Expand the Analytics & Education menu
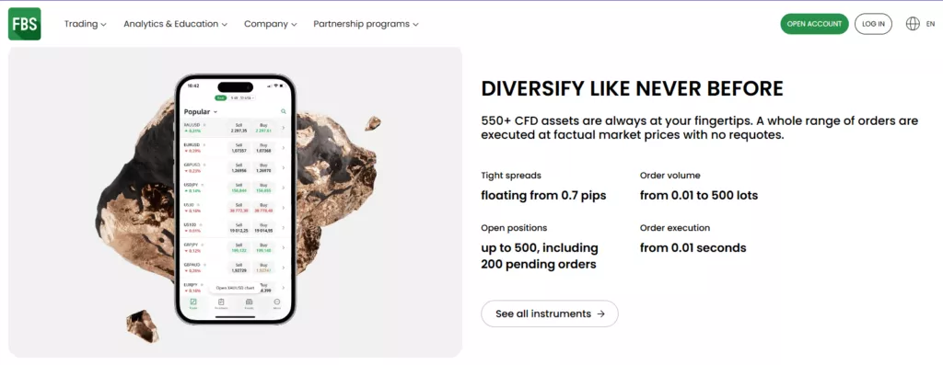 tap(176, 24)
